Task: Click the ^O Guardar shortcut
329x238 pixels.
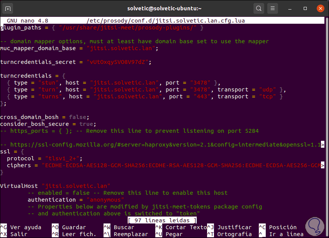Action: pos(69,227)
